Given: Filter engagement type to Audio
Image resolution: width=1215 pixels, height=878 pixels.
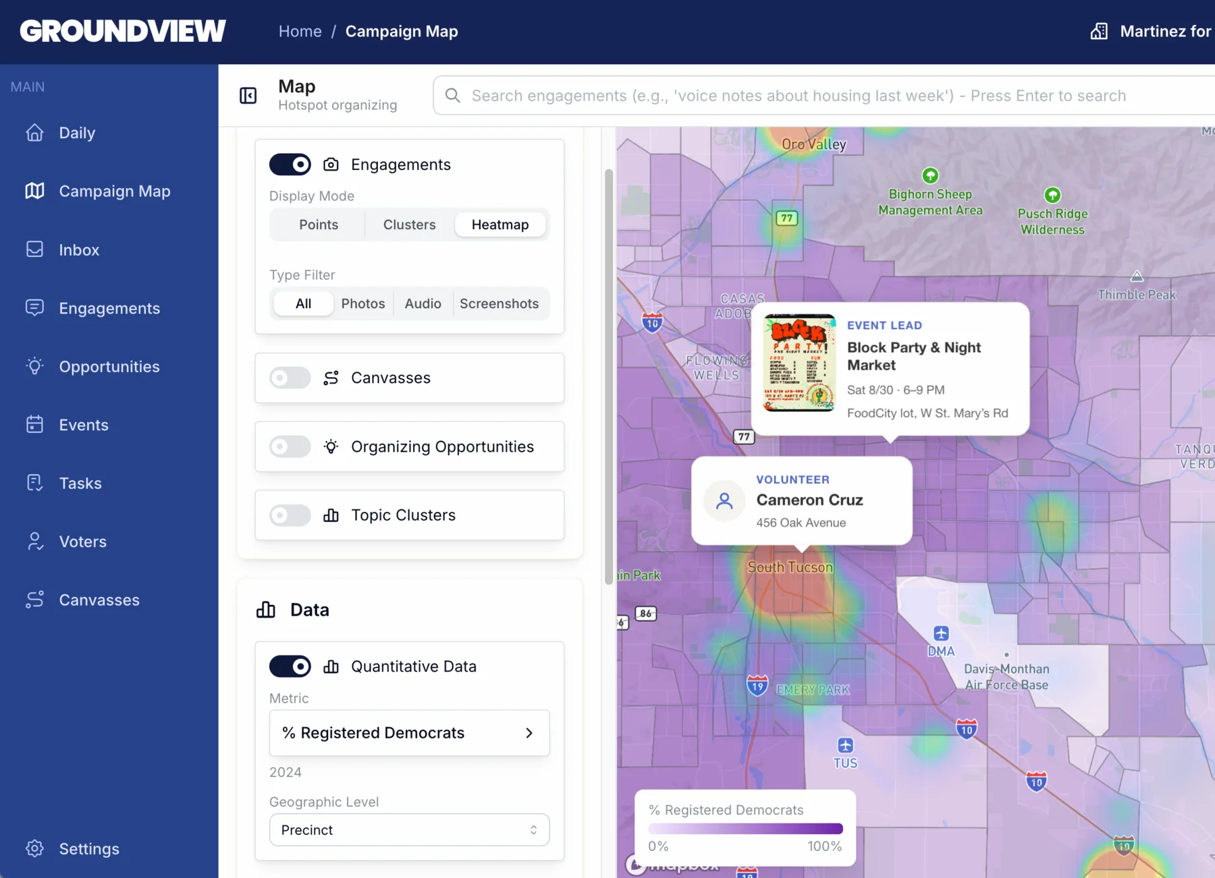Looking at the screenshot, I should pyautogui.click(x=423, y=303).
